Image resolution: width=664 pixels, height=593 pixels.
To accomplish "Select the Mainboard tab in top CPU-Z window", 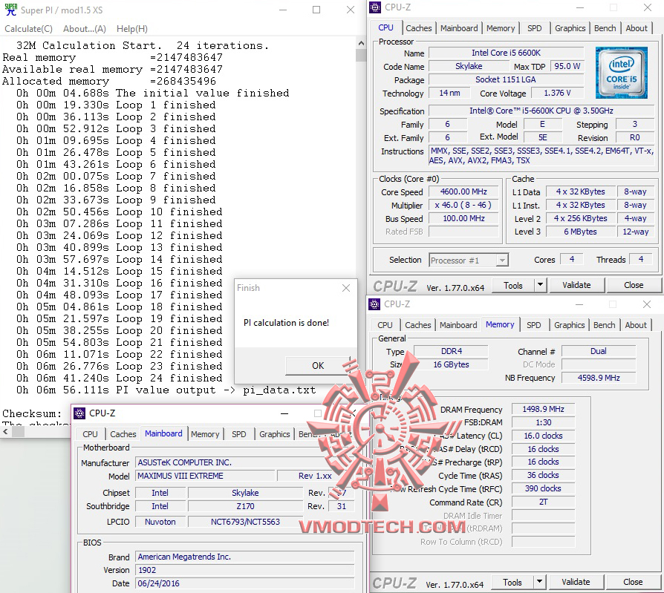I will pyautogui.click(x=459, y=28).
